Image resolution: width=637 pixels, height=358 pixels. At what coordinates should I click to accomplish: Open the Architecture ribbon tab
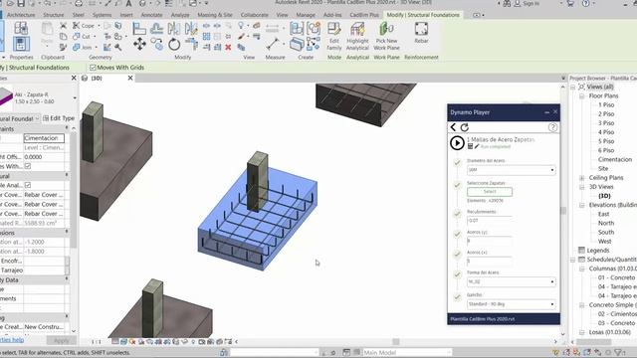coord(21,15)
